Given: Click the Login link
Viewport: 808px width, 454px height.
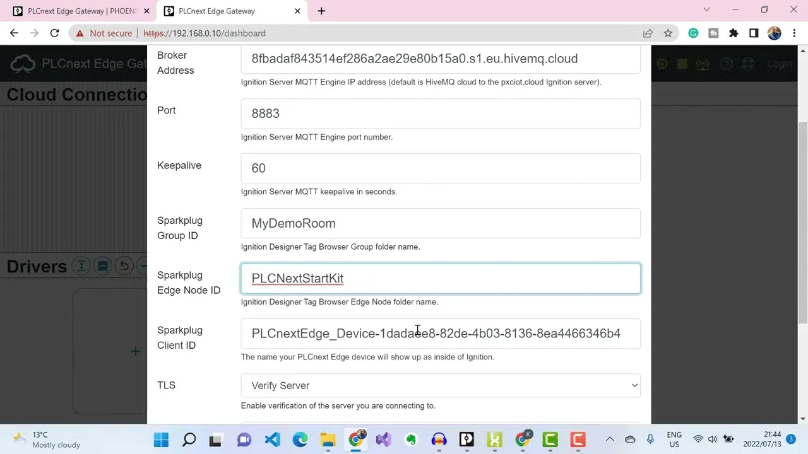Looking at the screenshot, I should [780, 64].
